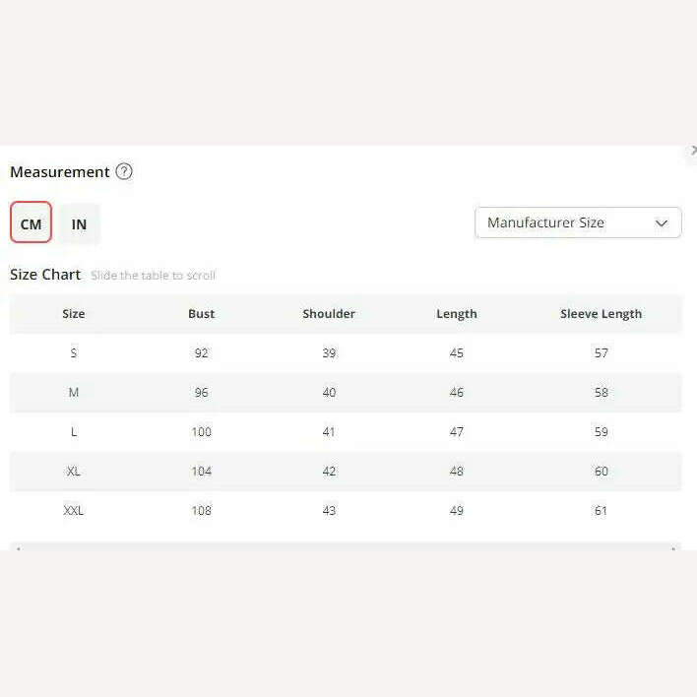Click the right scroll arrow under table
Screen dimensions: 697x697
coord(673,547)
